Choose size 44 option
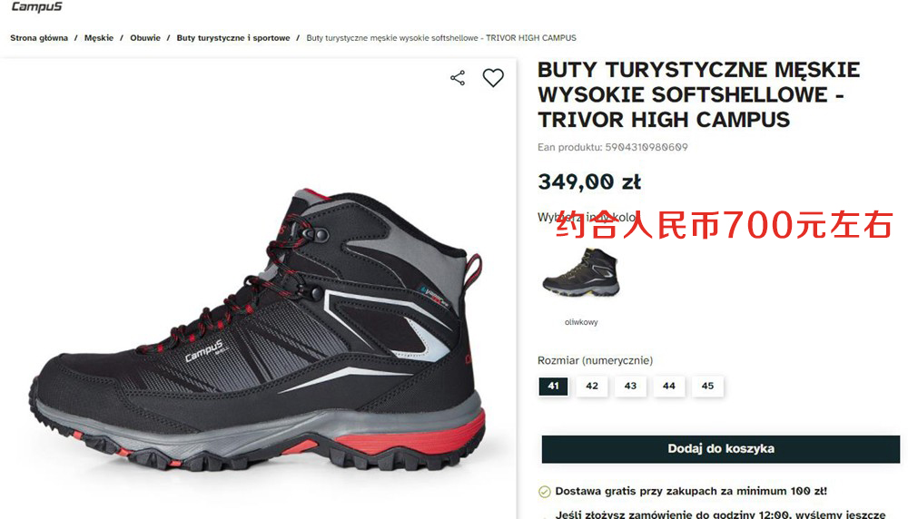The height and width of the screenshot is (519, 908). (x=669, y=386)
